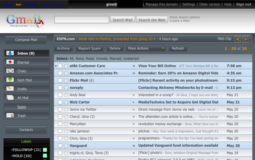Tick the Jonno via Twitter checkbox

tap(60, 109)
